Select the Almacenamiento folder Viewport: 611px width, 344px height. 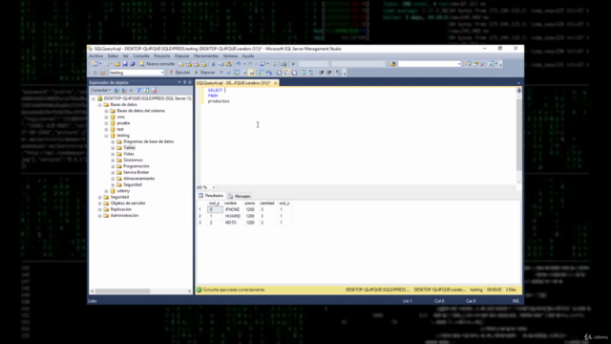[x=138, y=179]
